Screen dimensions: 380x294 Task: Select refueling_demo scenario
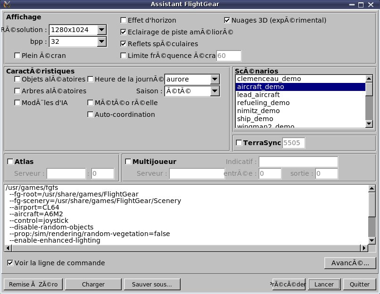(x=300, y=103)
